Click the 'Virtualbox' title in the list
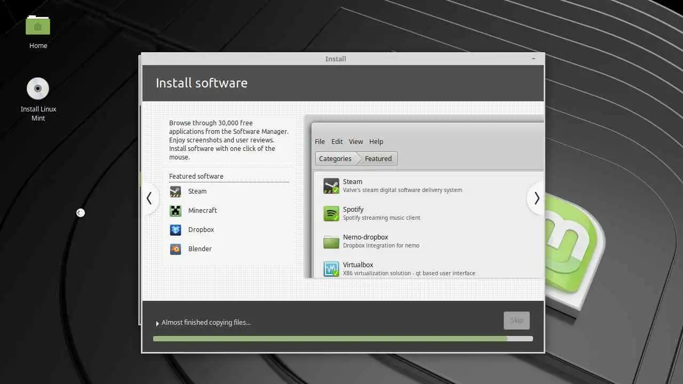Screen dimensions: 683x384 tap(358, 265)
